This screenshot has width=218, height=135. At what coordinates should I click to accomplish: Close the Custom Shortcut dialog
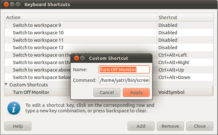[x=77, y=58]
